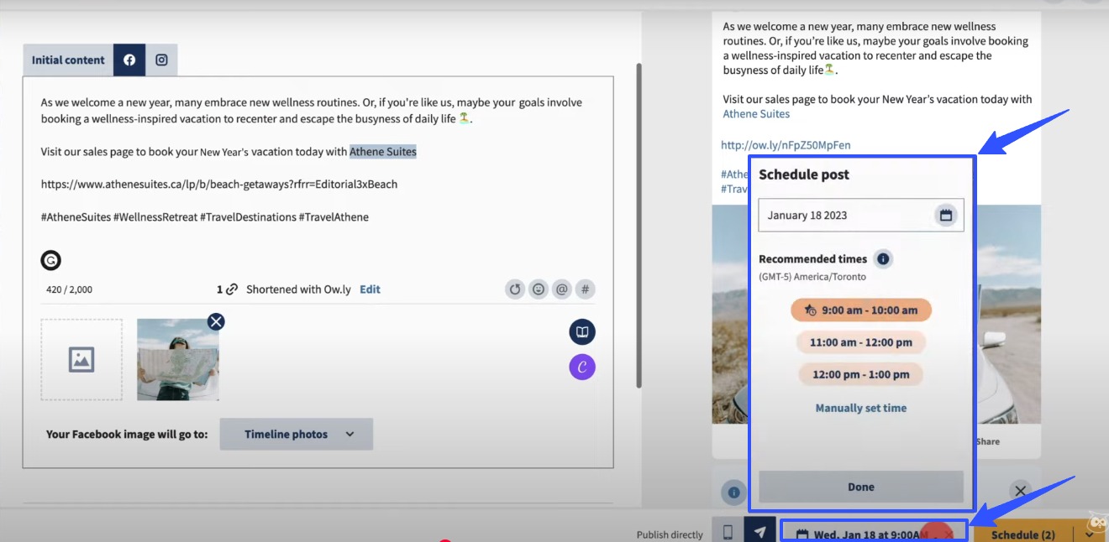Open the Canva icon on the image
The image size is (1109, 542).
[x=582, y=367]
